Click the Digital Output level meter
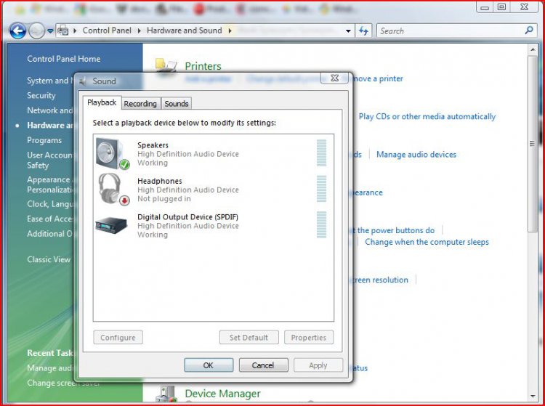Image resolution: width=545 pixels, height=406 pixels. pos(321,224)
